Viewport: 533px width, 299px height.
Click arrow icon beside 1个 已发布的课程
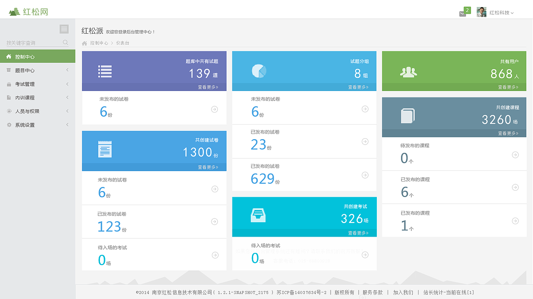[x=515, y=221]
